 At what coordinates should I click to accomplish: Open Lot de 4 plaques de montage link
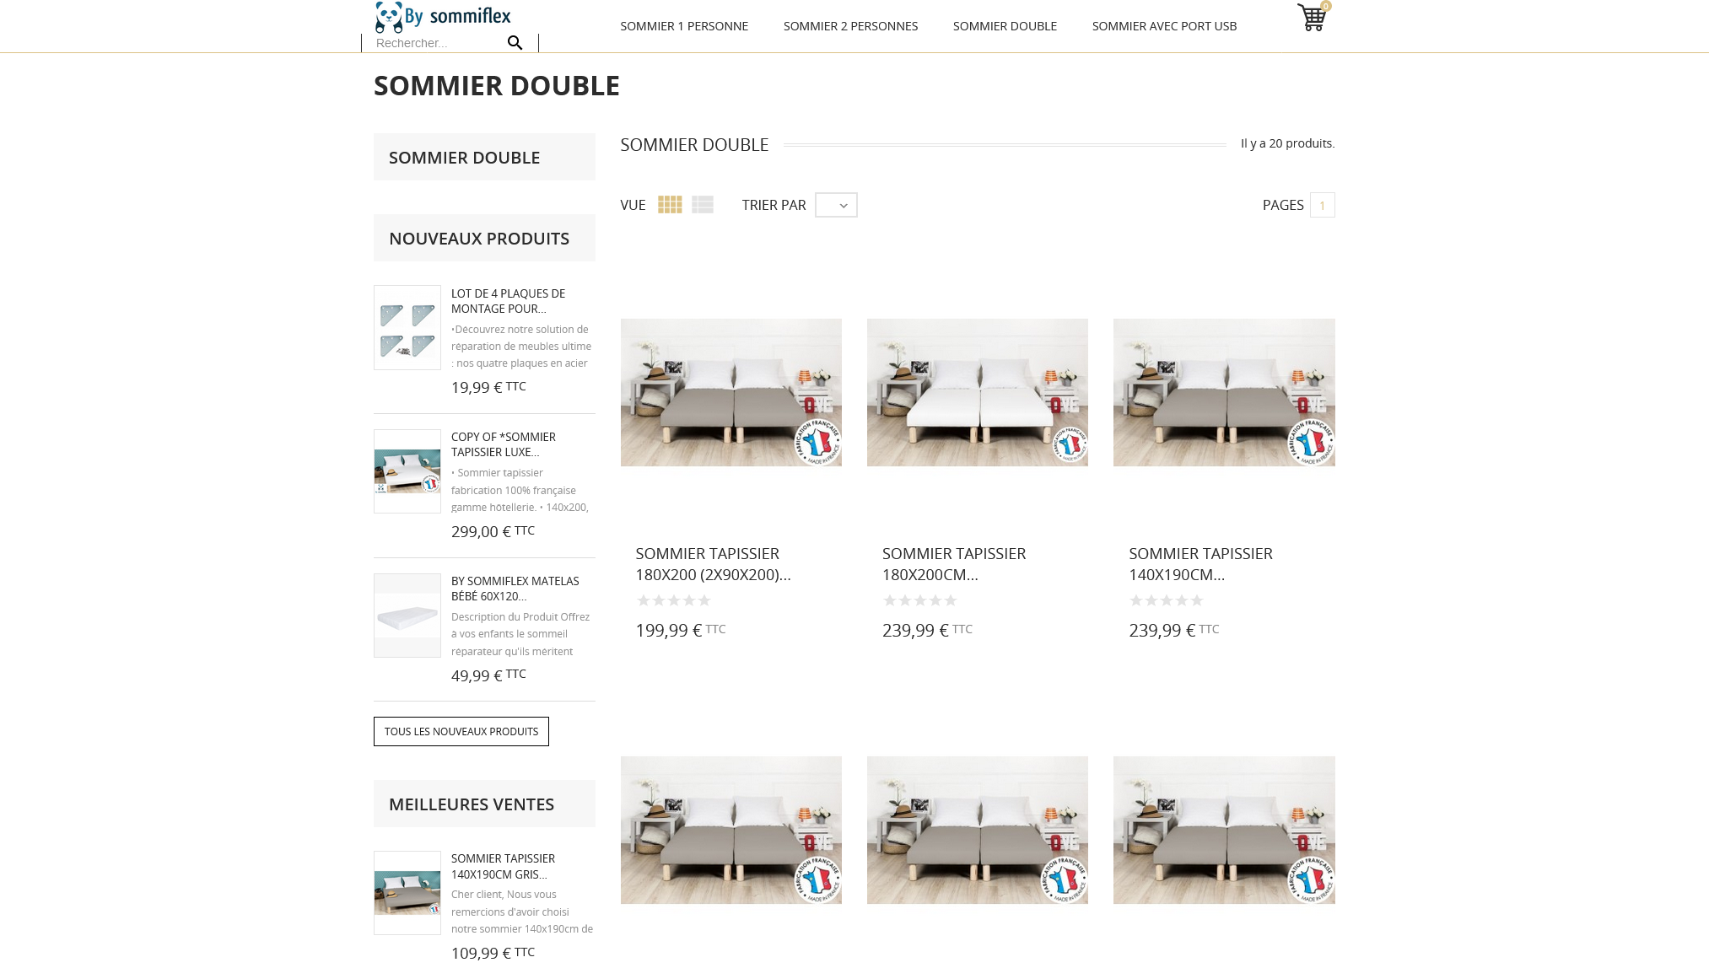(x=508, y=301)
